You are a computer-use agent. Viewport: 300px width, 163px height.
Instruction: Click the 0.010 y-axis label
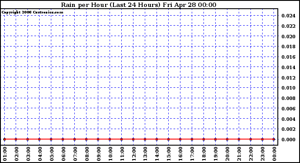click(288, 88)
